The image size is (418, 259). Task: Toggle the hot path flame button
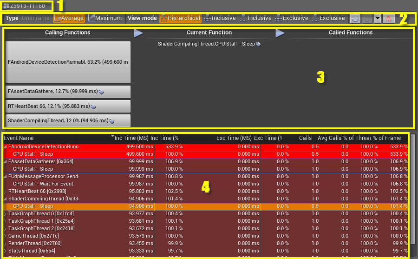click(x=389, y=19)
